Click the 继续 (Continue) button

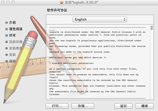coord(145,106)
